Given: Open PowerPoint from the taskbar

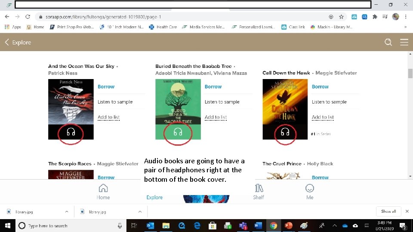Looking at the screenshot, I should (289, 226).
